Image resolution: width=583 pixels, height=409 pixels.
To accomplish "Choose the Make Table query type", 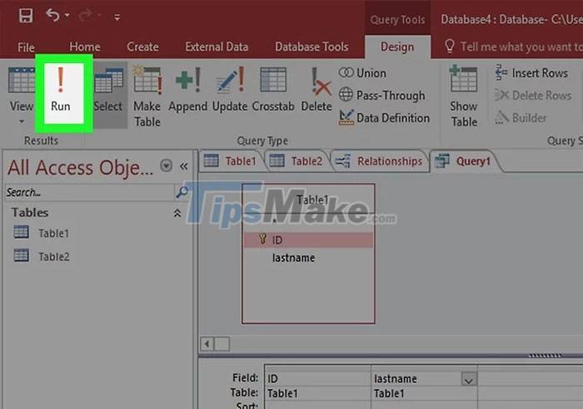I will (147, 96).
